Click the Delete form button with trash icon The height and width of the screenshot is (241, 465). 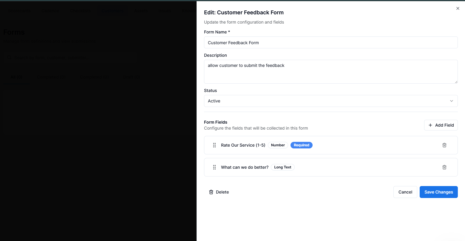[x=219, y=192]
